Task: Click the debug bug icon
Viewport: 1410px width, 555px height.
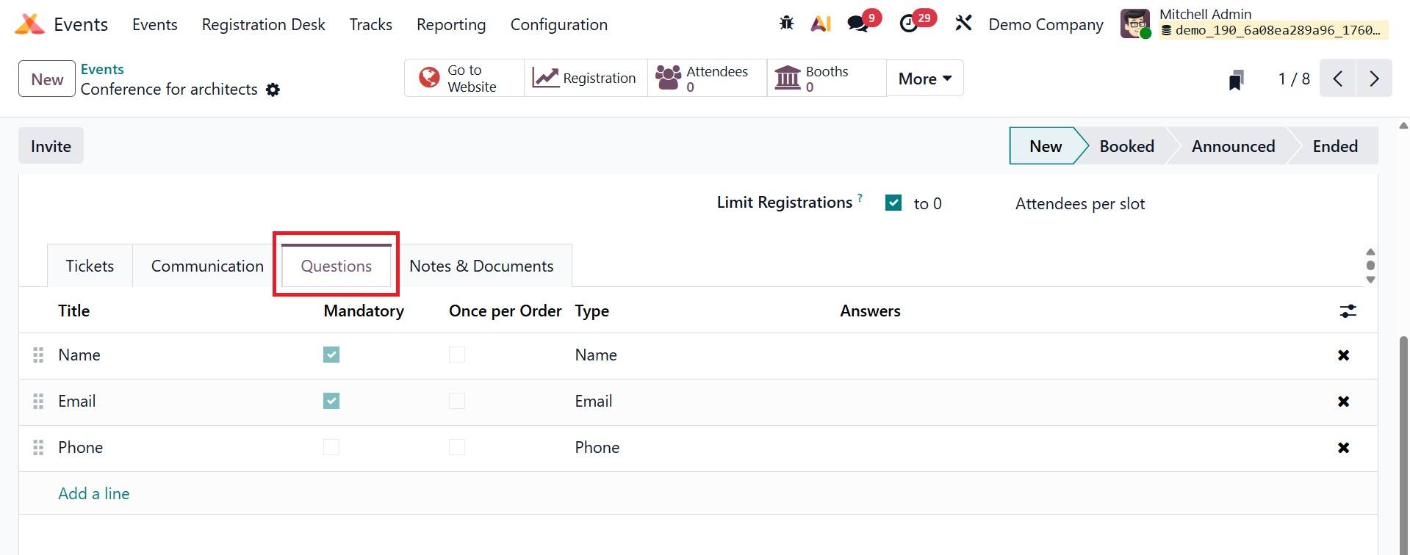Action: 786,23
